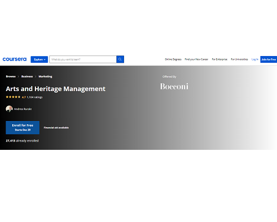Open Online Degrees link

173,59
